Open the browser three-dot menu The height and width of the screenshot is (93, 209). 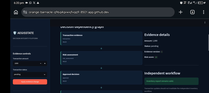tap(203, 12)
